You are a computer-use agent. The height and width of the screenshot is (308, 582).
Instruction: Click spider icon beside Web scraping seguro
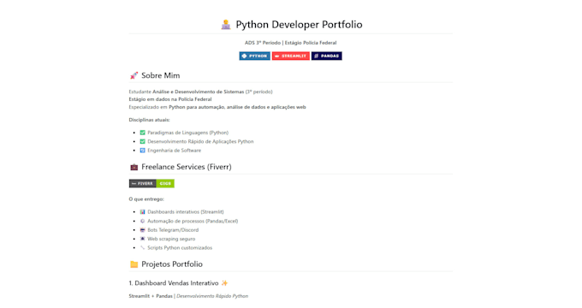coord(143,239)
